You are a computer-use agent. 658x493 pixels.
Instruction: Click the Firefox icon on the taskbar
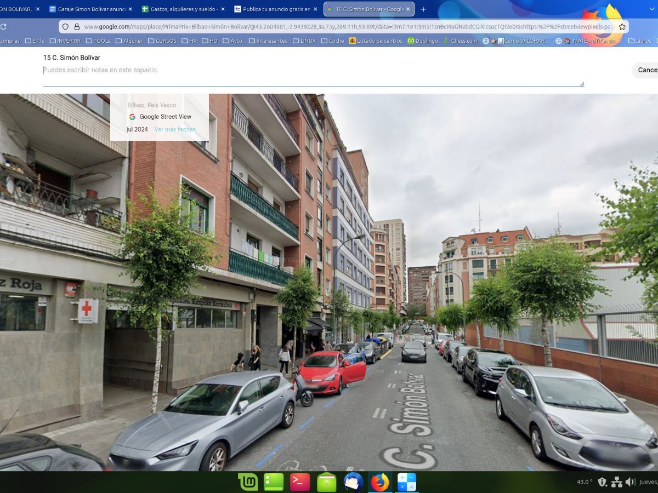[380, 482]
